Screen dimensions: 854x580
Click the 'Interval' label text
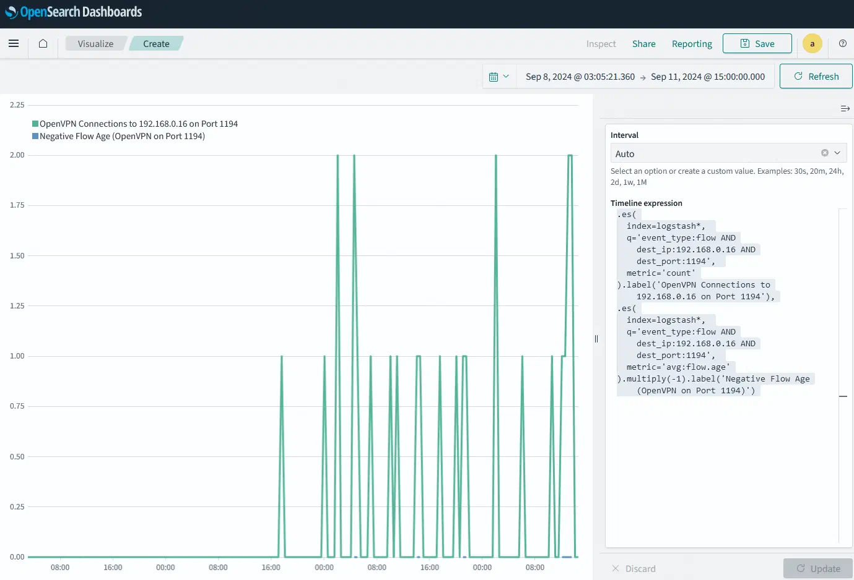point(624,135)
